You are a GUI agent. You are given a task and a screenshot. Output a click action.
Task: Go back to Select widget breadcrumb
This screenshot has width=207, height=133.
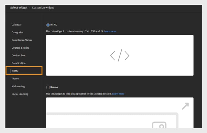(19, 8)
